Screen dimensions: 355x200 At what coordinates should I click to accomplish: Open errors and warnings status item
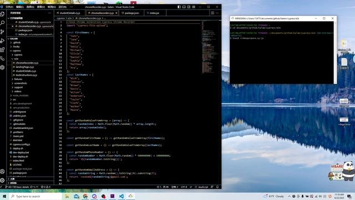click(x=45, y=187)
